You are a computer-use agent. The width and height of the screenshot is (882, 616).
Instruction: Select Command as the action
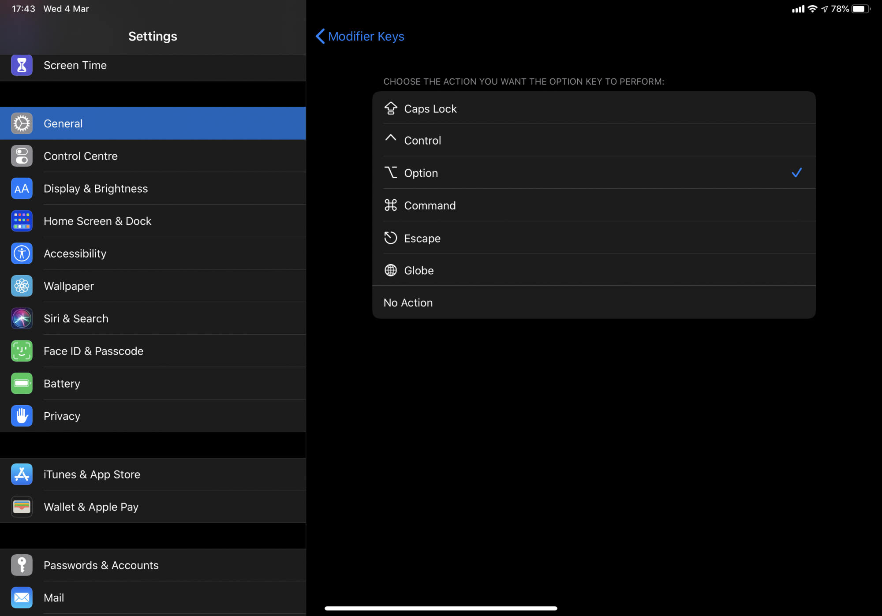pyautogui.click(x=593, y=205)
